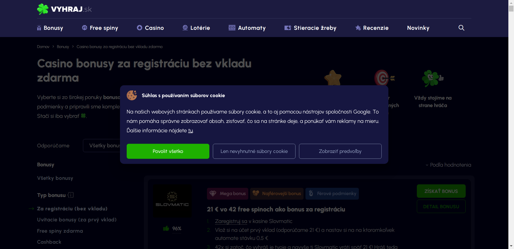The width and height of the screenshot is (514, 249).
Task: Open the search magnifier icon
Action: (461, 28)
